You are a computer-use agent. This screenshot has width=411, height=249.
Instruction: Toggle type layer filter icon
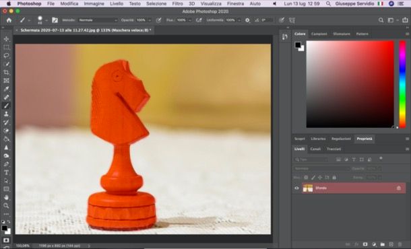pos(354,159)
